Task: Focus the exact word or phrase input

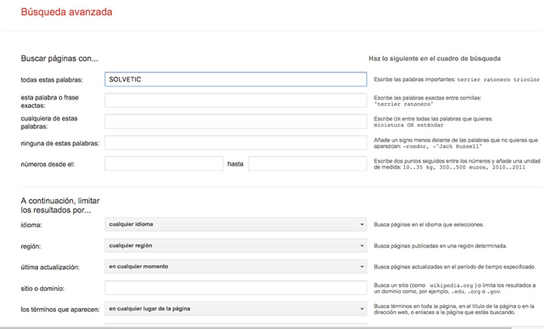Action: pyautogui.click(x=235, y=100)
